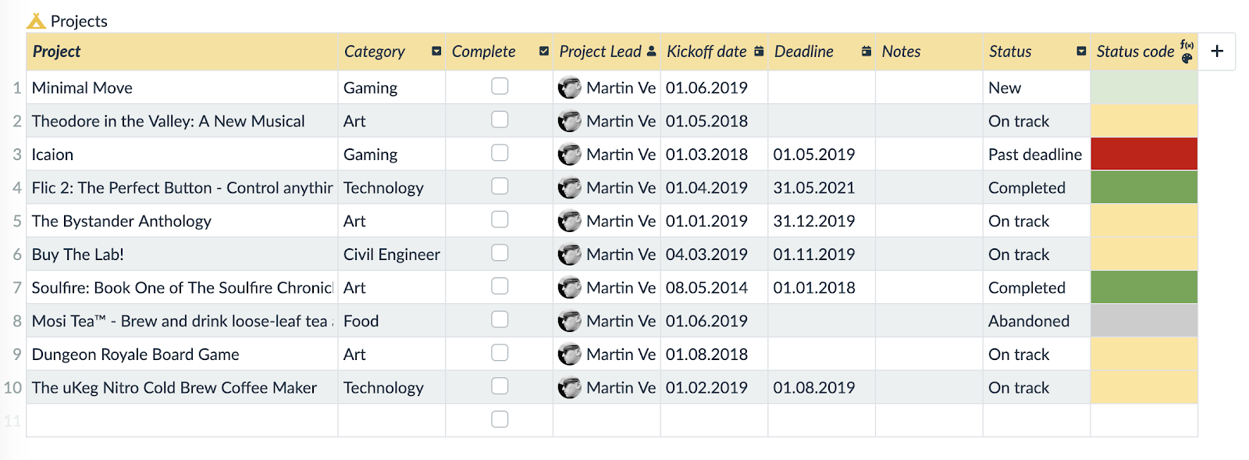
Task: Click the Project Lead person icon
Action: coord(651,52)
